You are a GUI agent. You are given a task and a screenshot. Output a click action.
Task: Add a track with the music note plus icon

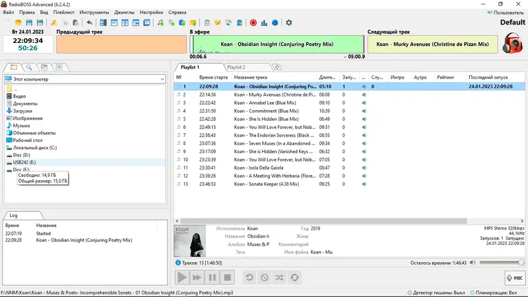[160, 22]
